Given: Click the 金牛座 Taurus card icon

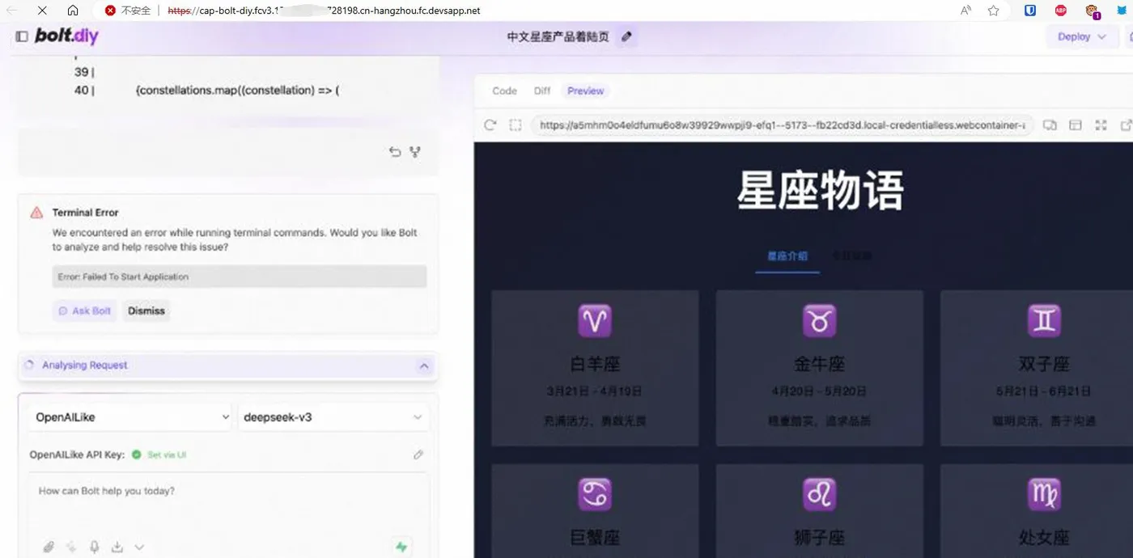Looking at the screenshot, I should tap(819, 321).
